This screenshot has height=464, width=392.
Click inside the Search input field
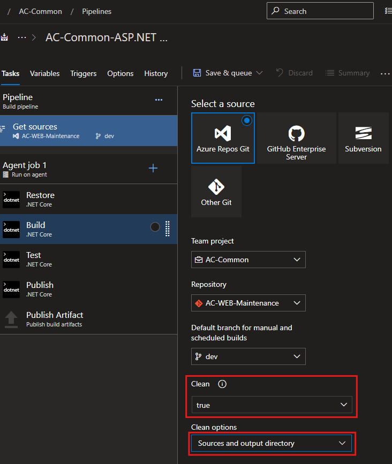pos(320,11)
